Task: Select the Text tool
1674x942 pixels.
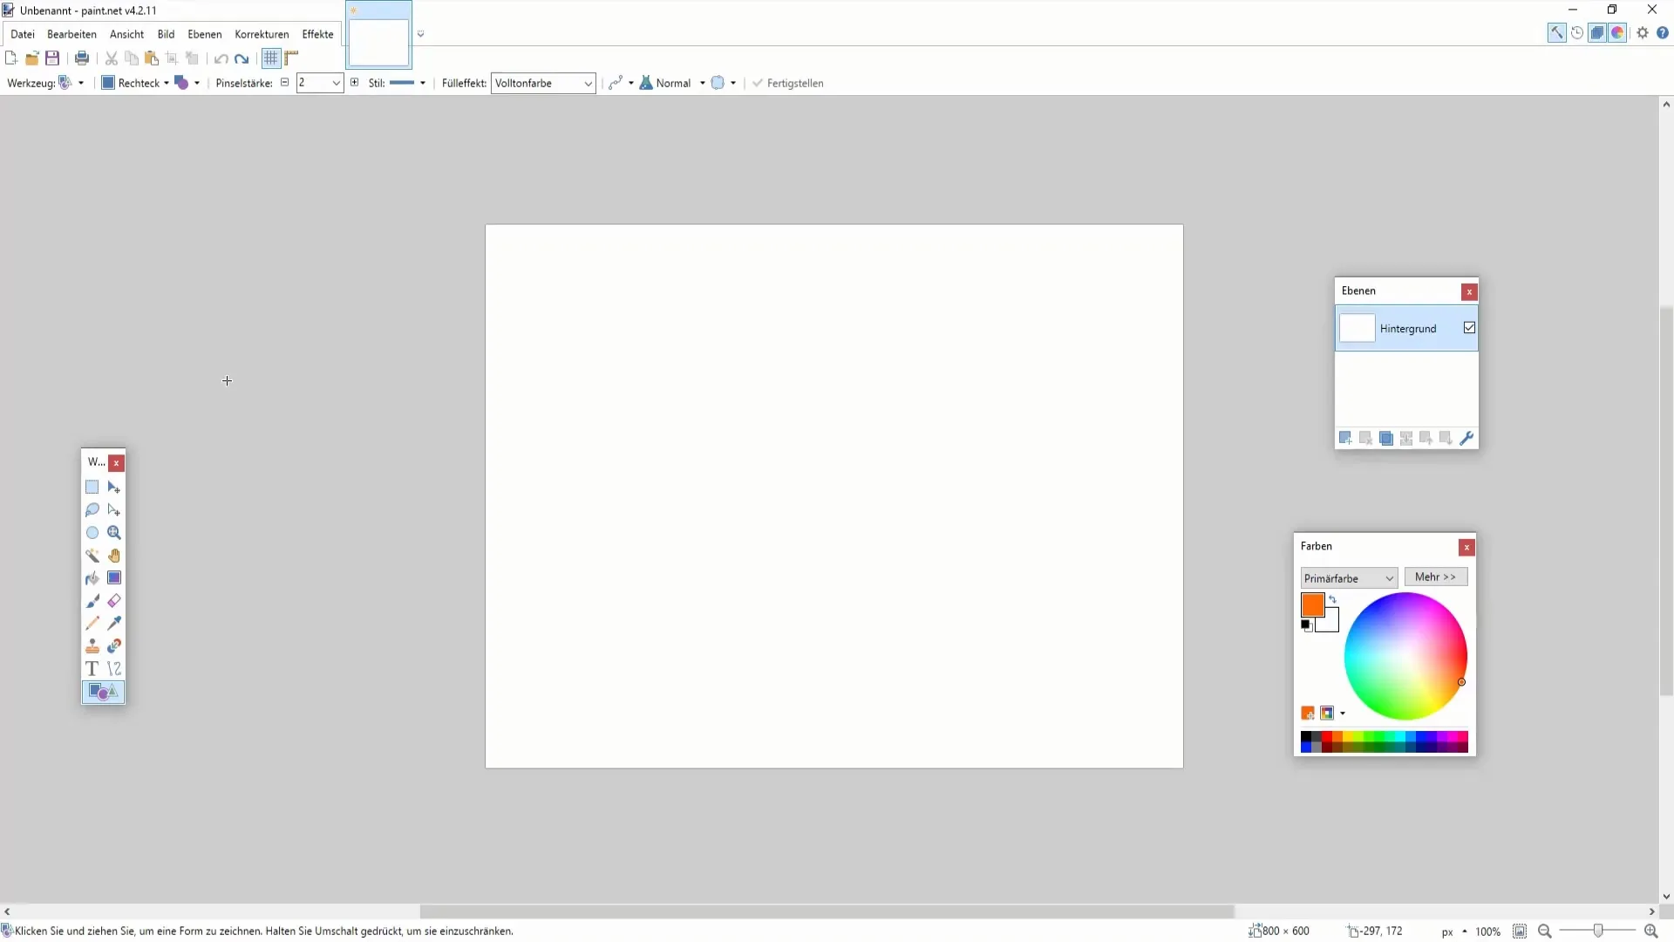Action: tap(92, 669)
